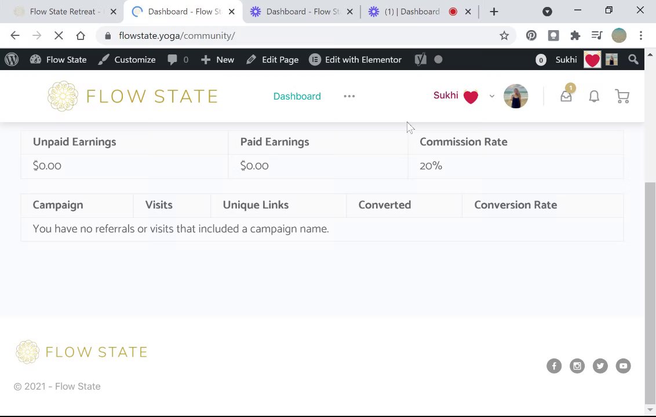Open the Instagram footer icon
The image size is (656, 417).
click(x=577, y=366)
